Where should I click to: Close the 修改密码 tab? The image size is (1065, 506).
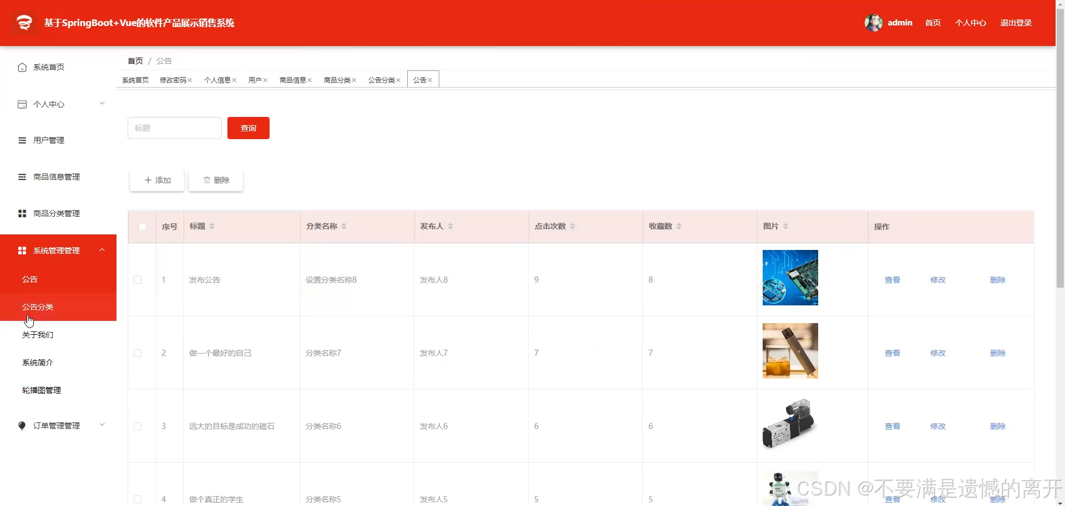(190, 80)
